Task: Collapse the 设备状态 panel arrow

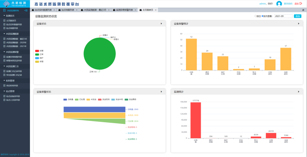Action: click(x=161, y=24)
